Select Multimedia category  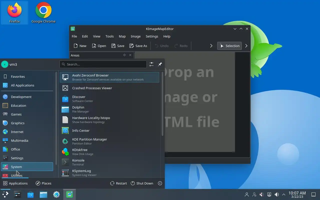27,140
